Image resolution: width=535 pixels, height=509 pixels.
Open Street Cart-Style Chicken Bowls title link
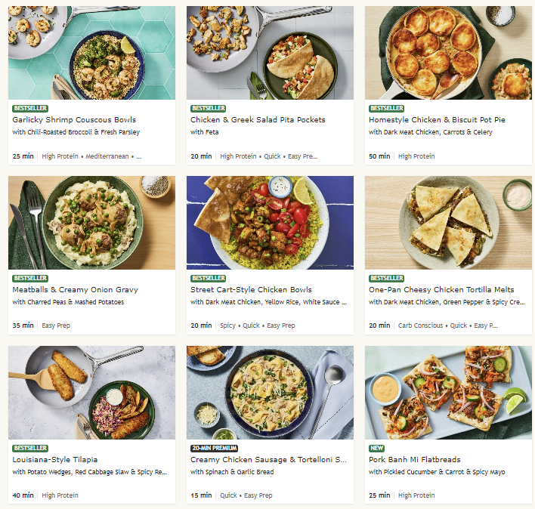[251, 289]
